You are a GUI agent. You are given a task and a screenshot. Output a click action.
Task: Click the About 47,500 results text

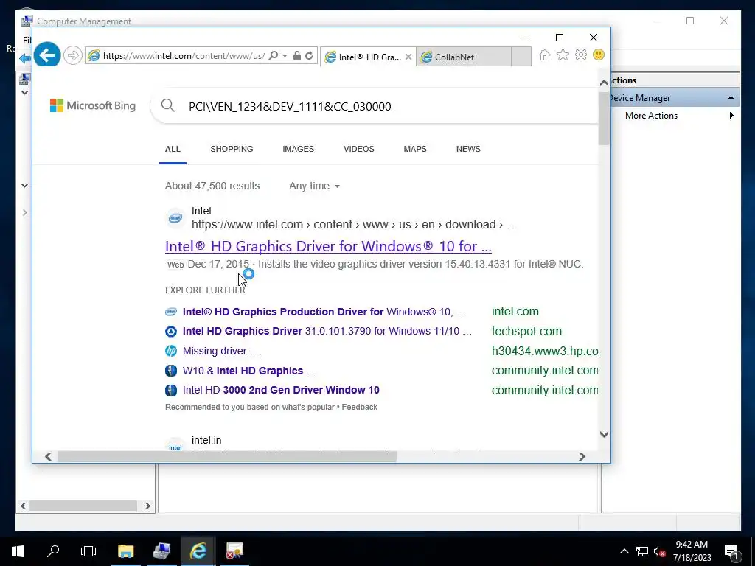tap(212, 186)
